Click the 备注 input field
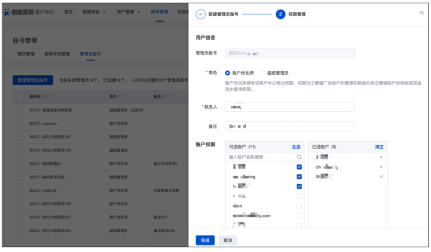Image resolution: width=431 pixels, height=252 pixels. click(x=290, y=127)
